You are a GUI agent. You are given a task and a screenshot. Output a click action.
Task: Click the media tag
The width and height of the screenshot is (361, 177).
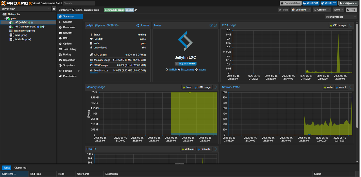(x=129, y=10)
